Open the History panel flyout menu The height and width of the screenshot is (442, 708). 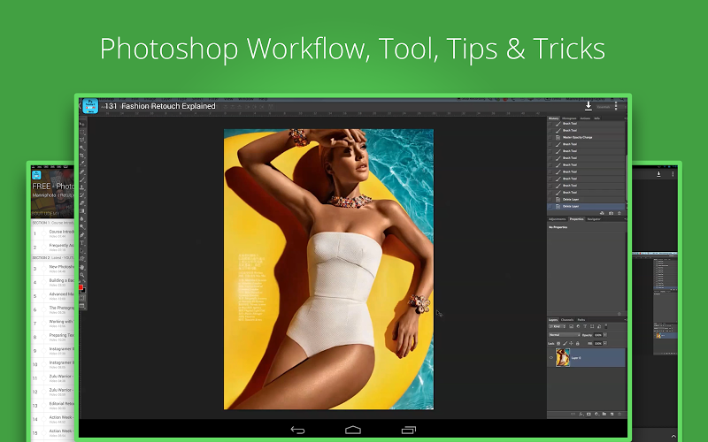pos(626,118)
